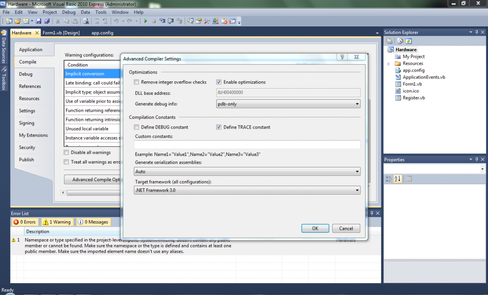Toggle the 0 Messages filter
The height and width of the screenshot is (295, 488).
click(x=93, y=222)
